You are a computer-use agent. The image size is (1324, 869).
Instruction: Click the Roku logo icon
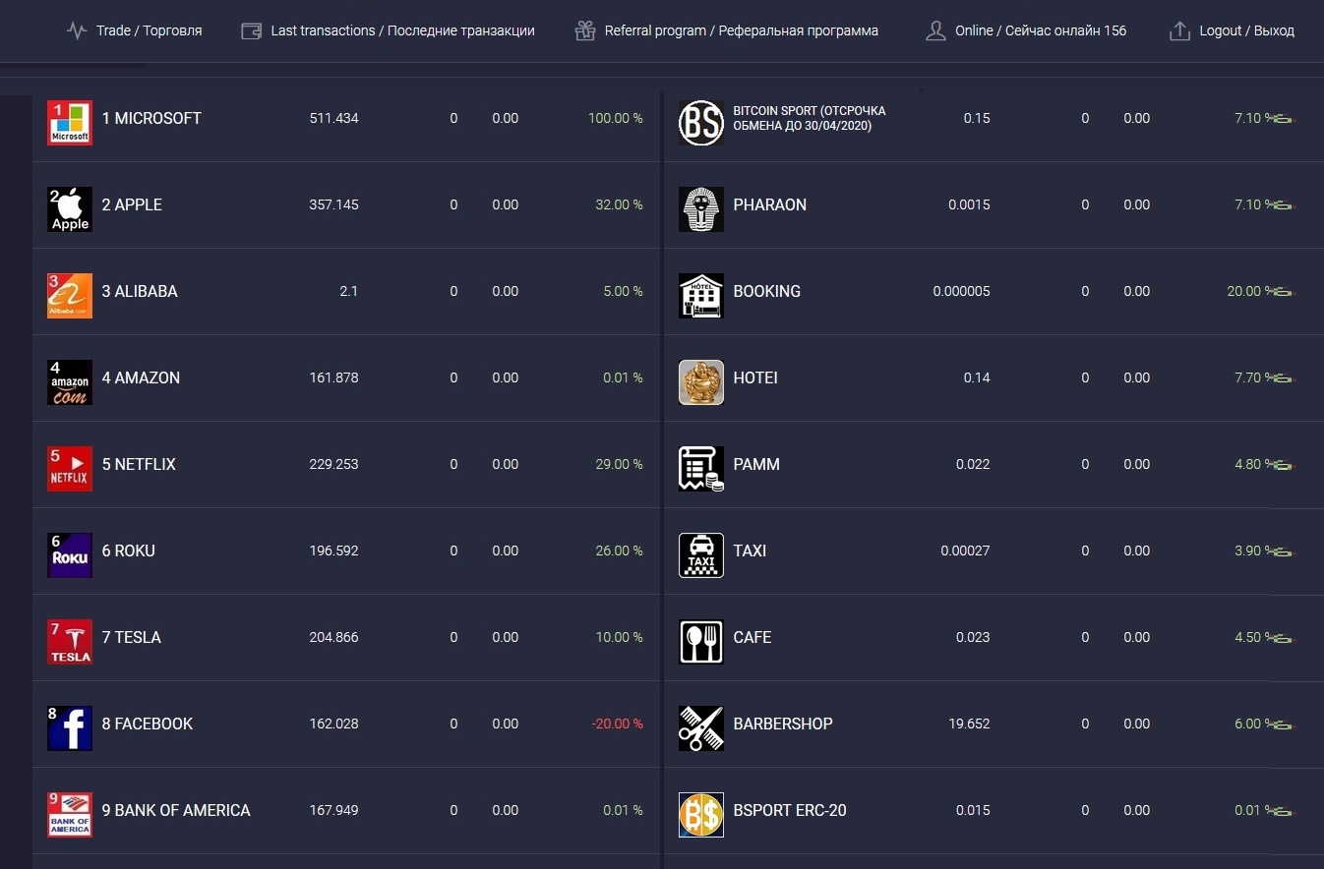(70, 555)
